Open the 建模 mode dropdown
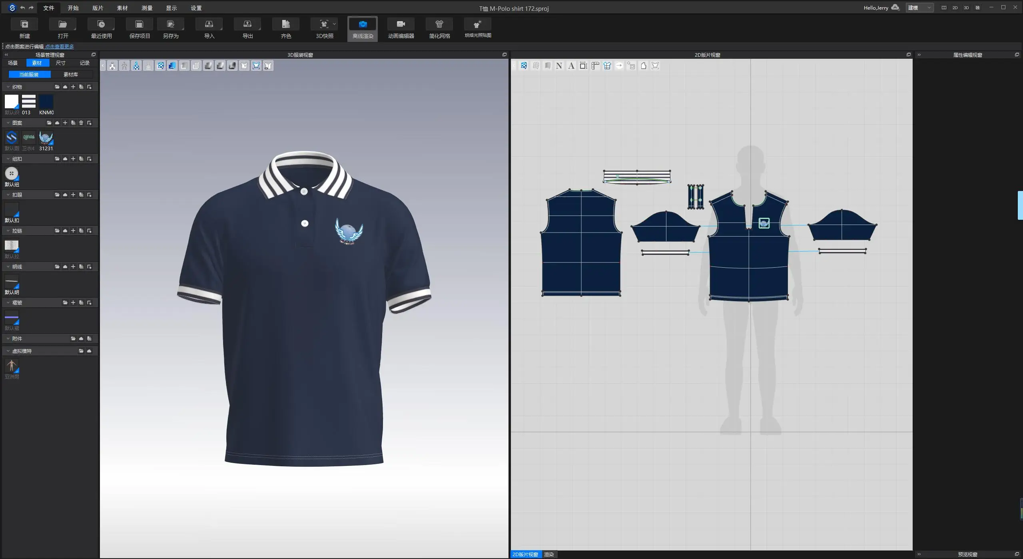Viewport: 1023px width, 559px height. coord(919,8)
